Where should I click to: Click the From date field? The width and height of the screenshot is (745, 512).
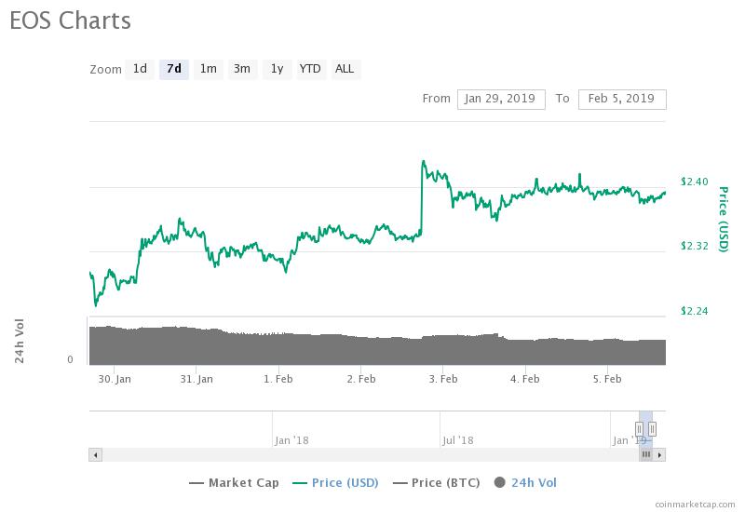tap(501, 100)
